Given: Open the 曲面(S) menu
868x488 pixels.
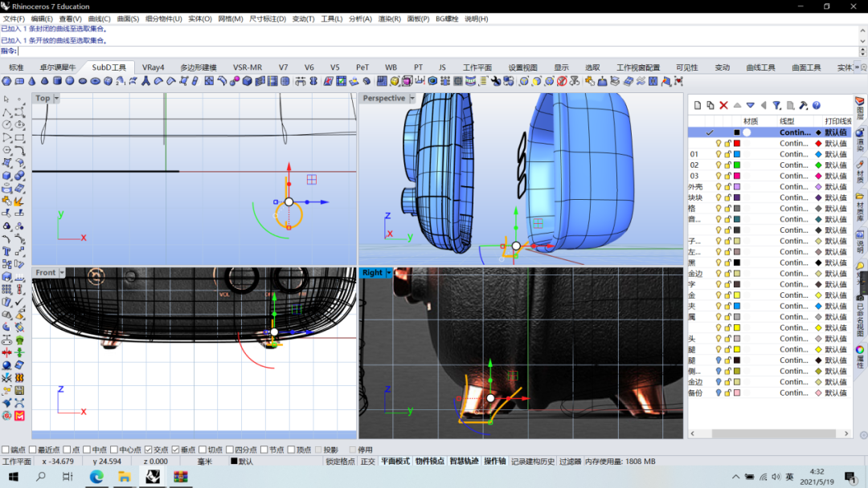Looking at the screenshot, I should pyautogui.click(x=128, y=18).
